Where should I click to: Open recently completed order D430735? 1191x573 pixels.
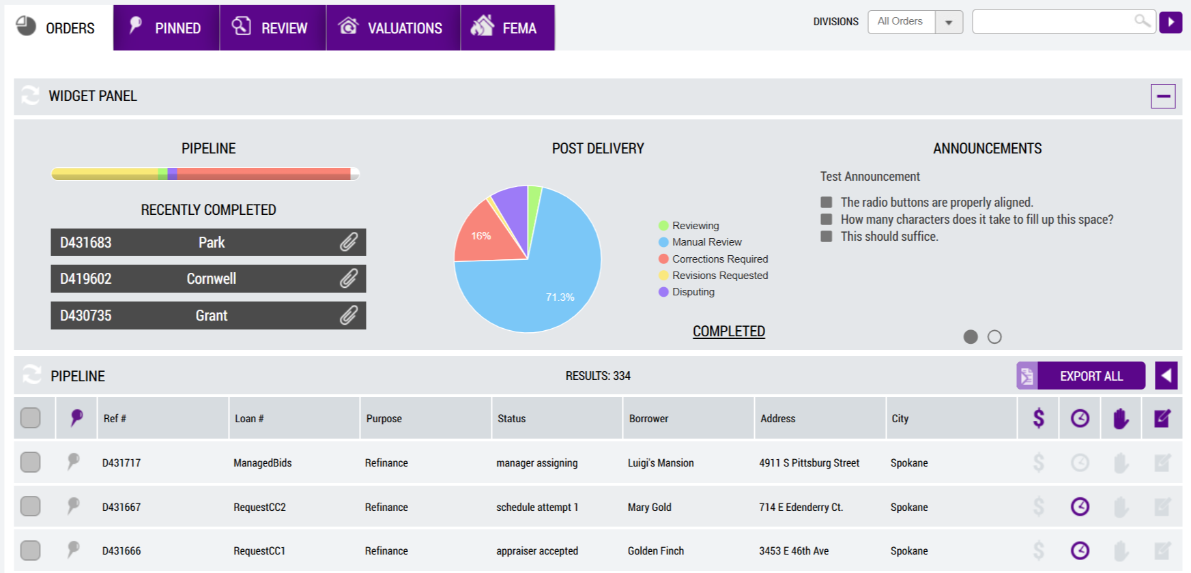click(208, 315)
